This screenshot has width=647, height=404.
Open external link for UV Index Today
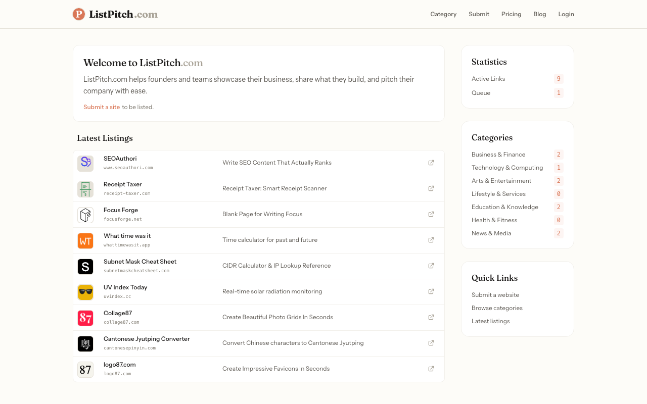[431, 291]
